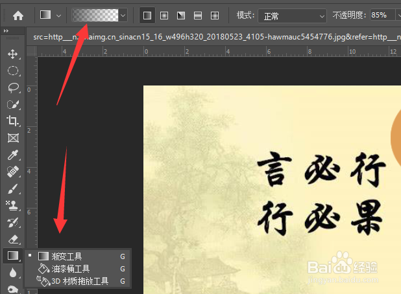Viewport: 401px width, 294px height.
Task: Select the Radial gradient style
Action: point(164,16)
